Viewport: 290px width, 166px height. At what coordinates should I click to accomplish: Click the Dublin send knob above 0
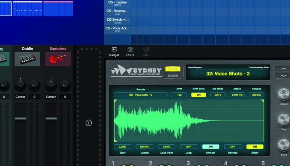click(34, 86)
